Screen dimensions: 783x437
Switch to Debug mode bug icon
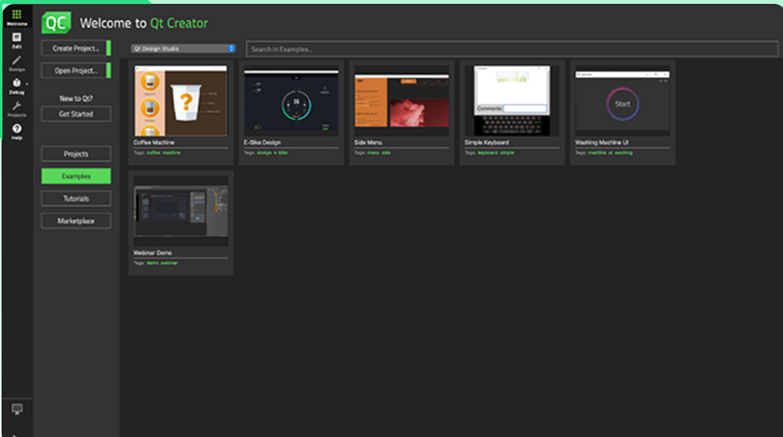[16, 84]
